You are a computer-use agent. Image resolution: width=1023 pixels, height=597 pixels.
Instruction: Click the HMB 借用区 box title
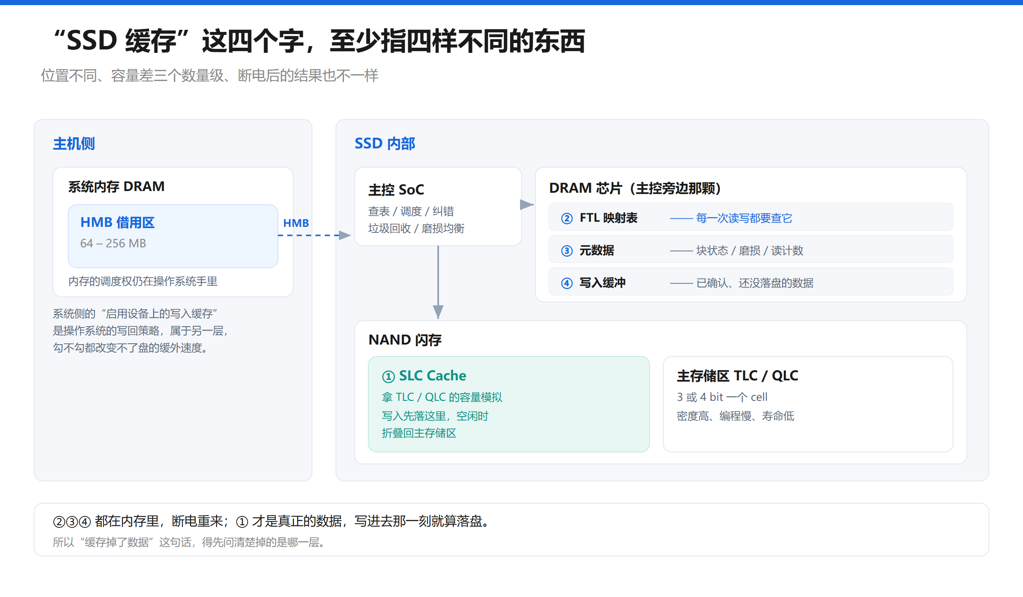point(117,223)
